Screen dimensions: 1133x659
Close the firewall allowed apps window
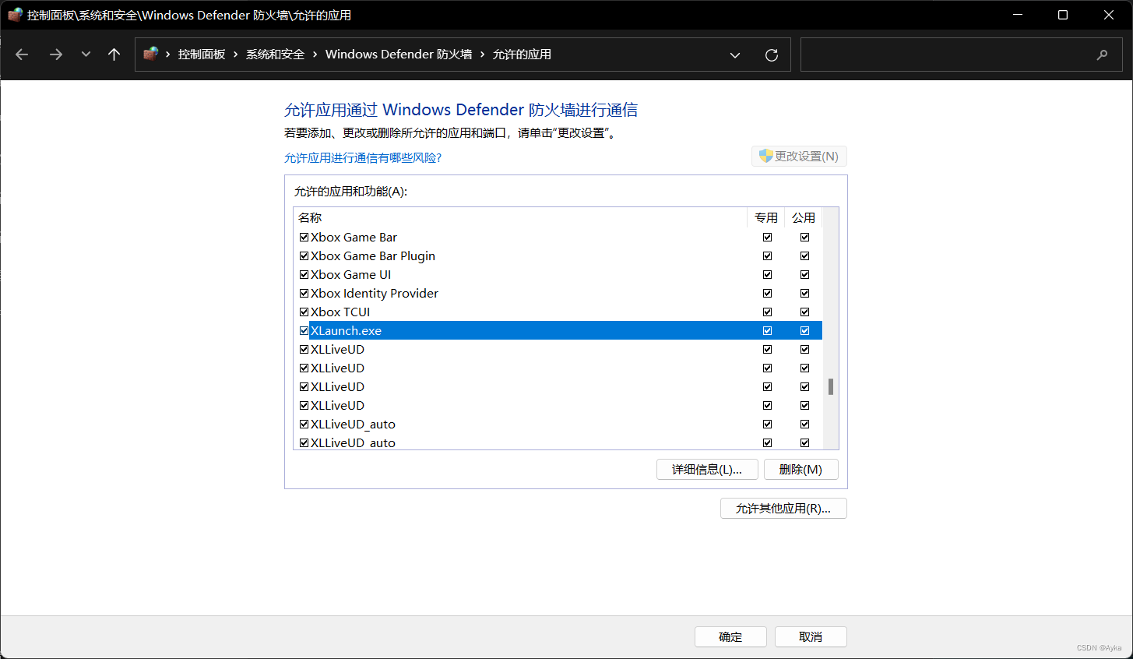pyautogui.click(x=1109, y=15)
